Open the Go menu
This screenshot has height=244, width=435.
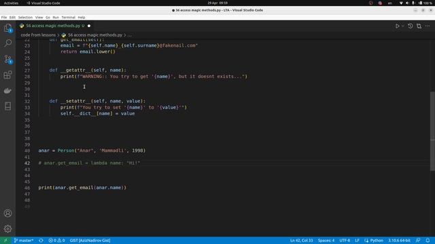[x=48, y=18]
